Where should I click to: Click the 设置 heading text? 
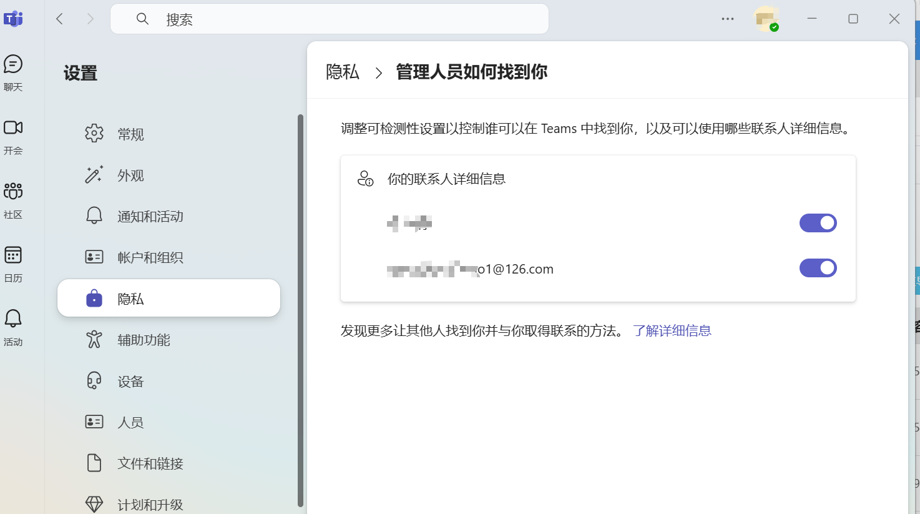click(81, 73)
